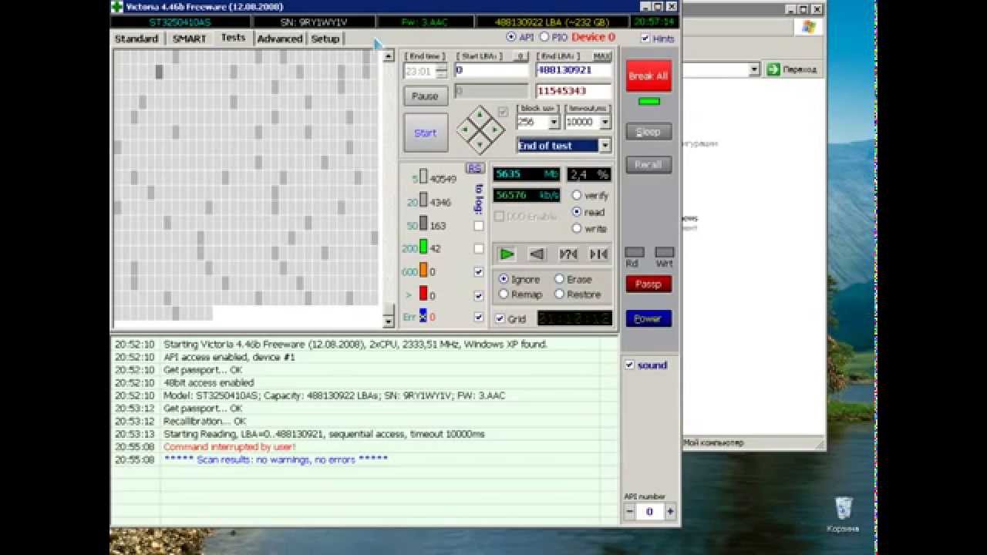Viewport: 987px width, 555px height.
Task: Click the green Go arrow in background window
Action: (773, 69)
